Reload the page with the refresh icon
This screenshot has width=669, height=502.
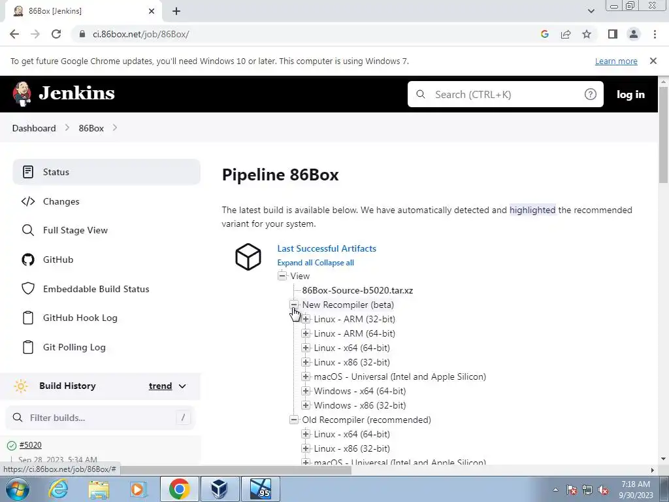click(x=56, y=34)
